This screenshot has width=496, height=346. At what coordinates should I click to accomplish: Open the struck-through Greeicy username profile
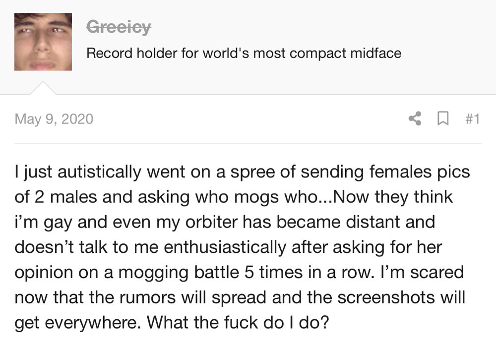(x=119, y=27)
